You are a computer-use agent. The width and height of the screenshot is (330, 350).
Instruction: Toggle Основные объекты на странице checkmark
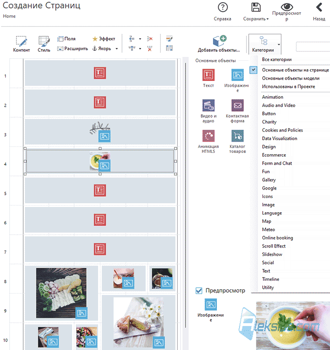(253, 70)
